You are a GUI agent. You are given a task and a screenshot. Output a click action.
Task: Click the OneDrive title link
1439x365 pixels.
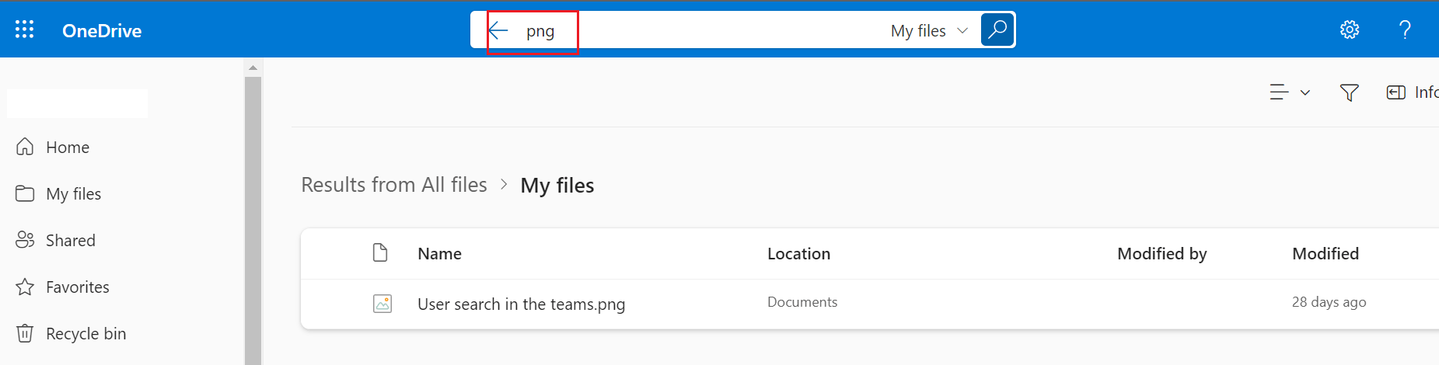(x=102, y=30)
